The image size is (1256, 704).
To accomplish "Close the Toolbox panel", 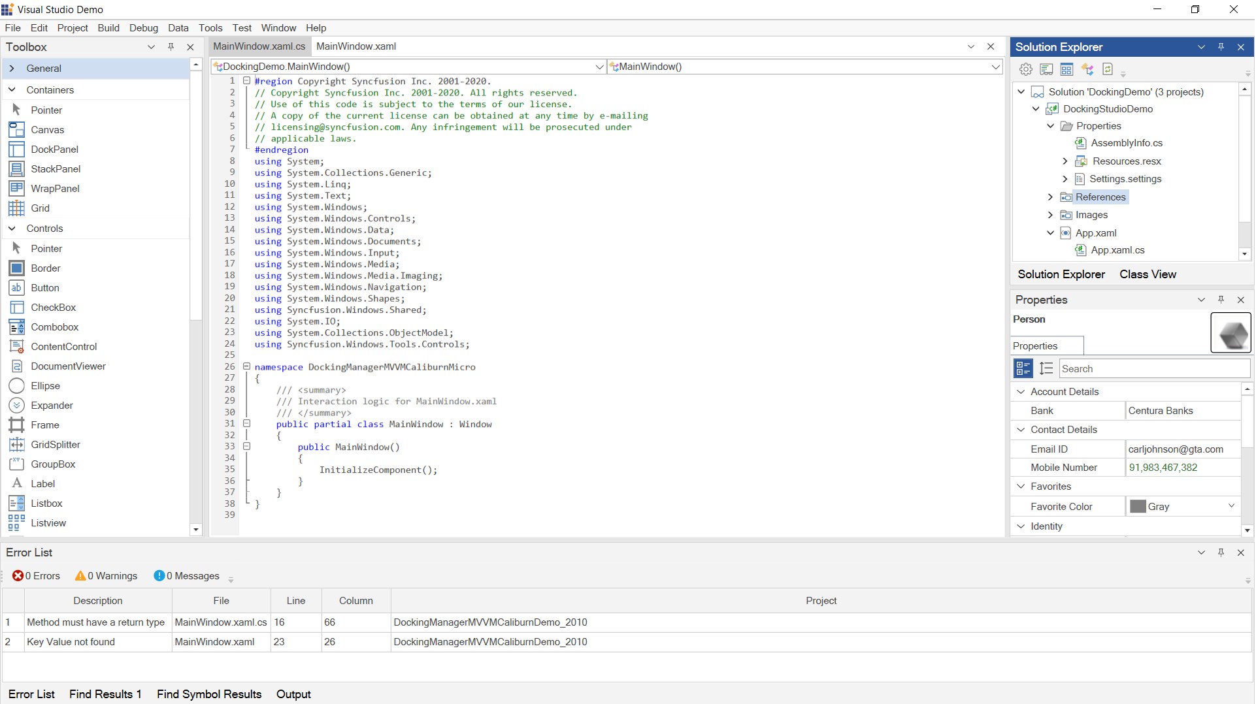I will [x=190, y=47].
